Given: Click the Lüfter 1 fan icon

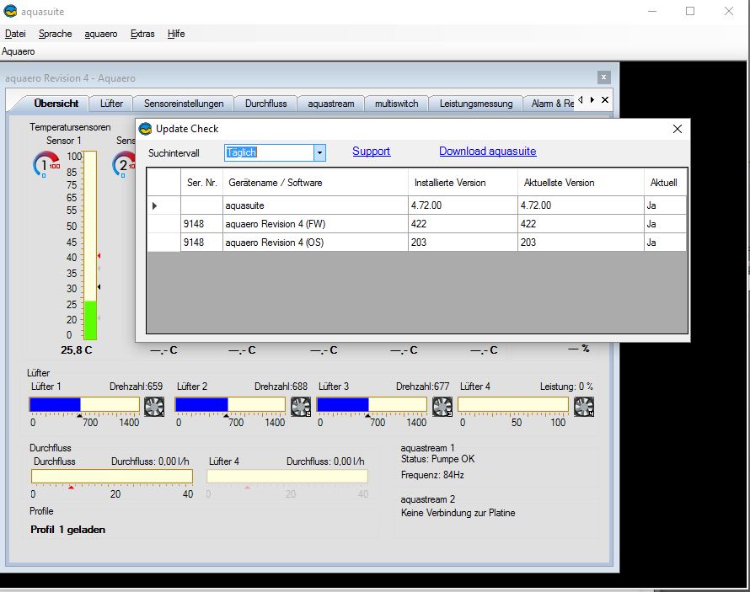Looking at the screenshot, I should coord(153,407).
